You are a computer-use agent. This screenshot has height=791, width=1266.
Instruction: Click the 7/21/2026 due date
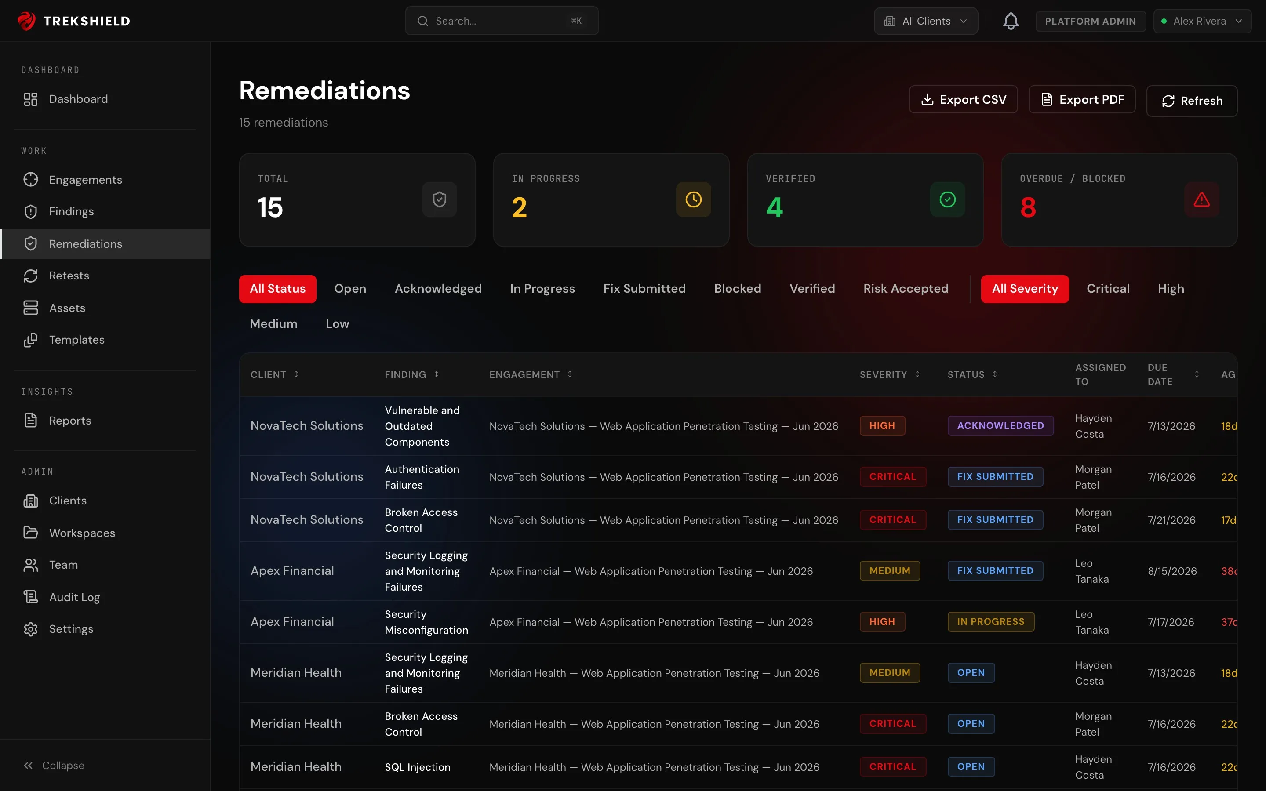pyautogui.click(x=1171, y=520)
